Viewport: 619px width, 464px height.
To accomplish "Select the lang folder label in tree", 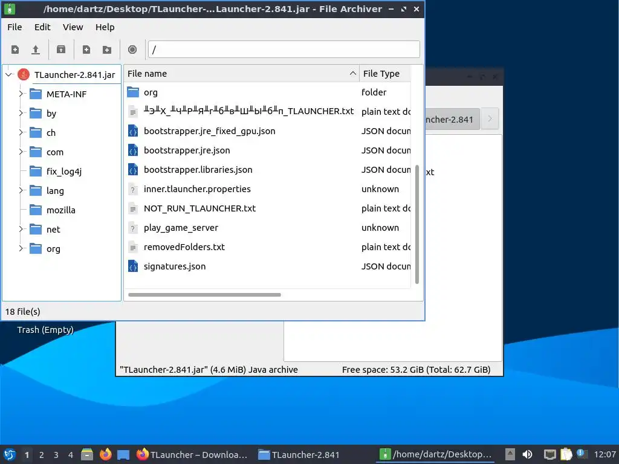I will [55, 190].
